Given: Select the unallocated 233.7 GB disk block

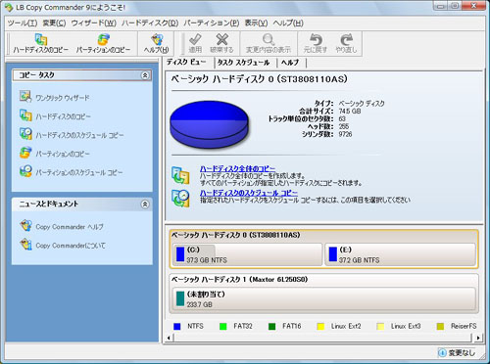Looking at the screenshot, I should (x=324, y=298).
